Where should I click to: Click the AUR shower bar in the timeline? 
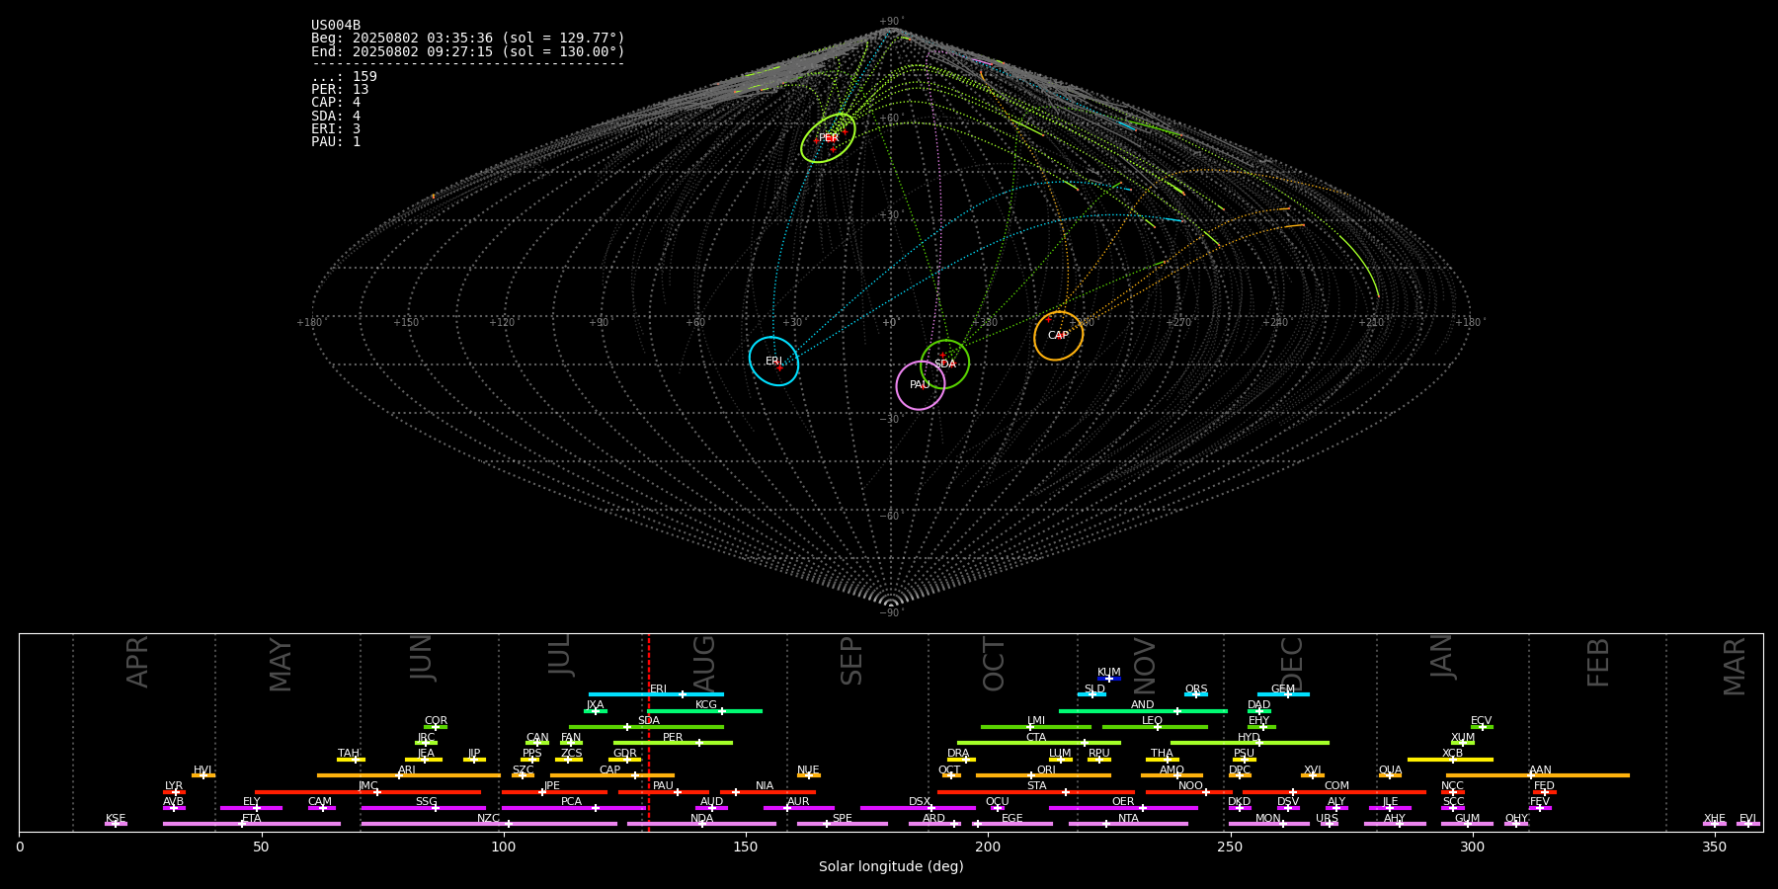pyautogui.click(x=798, y=807)
